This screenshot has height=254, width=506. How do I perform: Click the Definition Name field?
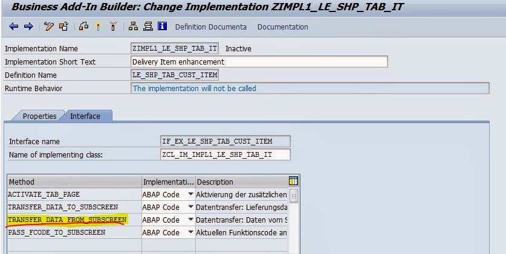click(175, 75)
